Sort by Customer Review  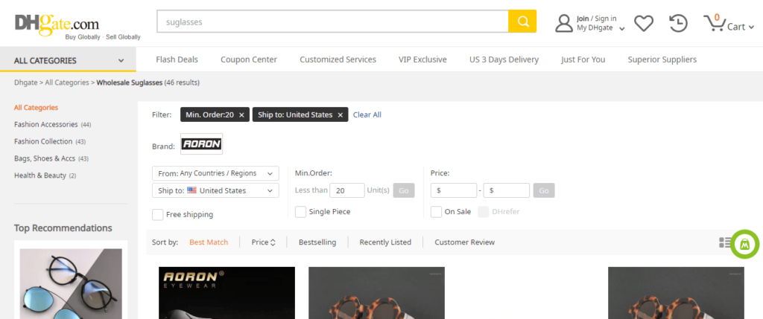465,242
